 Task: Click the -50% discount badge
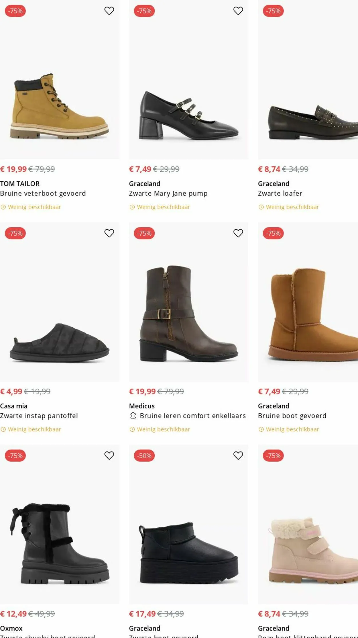click(x=144, y=456)
